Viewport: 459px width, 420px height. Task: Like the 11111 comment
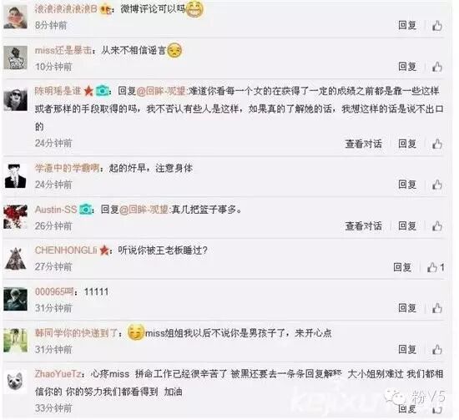(437, 308)
